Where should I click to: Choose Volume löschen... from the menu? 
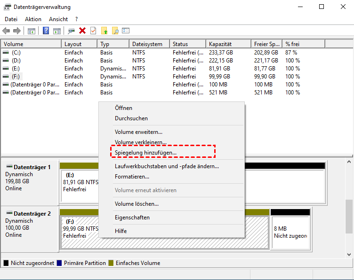[171, 204]
